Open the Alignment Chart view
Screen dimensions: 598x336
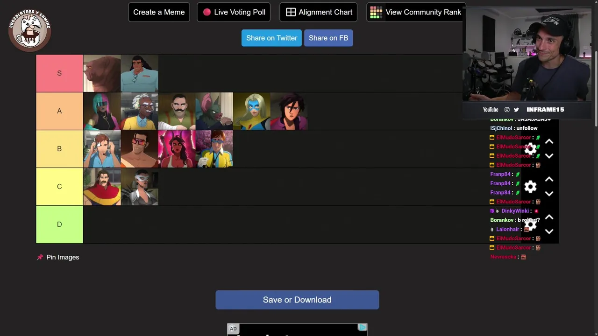319,12
